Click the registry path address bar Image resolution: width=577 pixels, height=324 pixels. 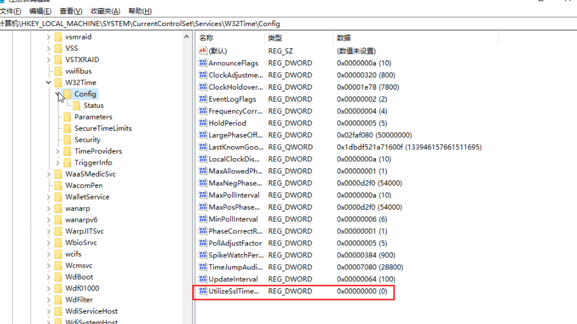[x=254, y=24]
